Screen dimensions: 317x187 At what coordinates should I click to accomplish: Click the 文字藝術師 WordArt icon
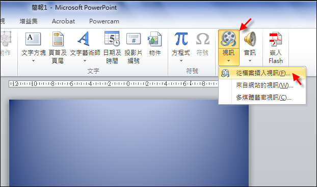[x=84, y=39]
